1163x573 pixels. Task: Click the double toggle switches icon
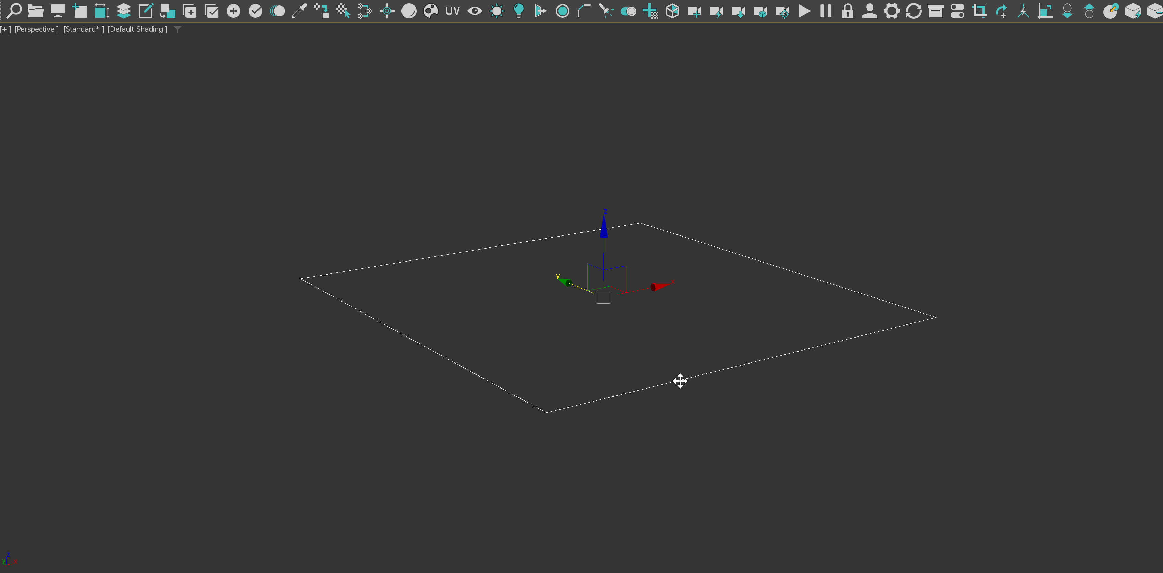pyautogui.click(x=957, y=10)
